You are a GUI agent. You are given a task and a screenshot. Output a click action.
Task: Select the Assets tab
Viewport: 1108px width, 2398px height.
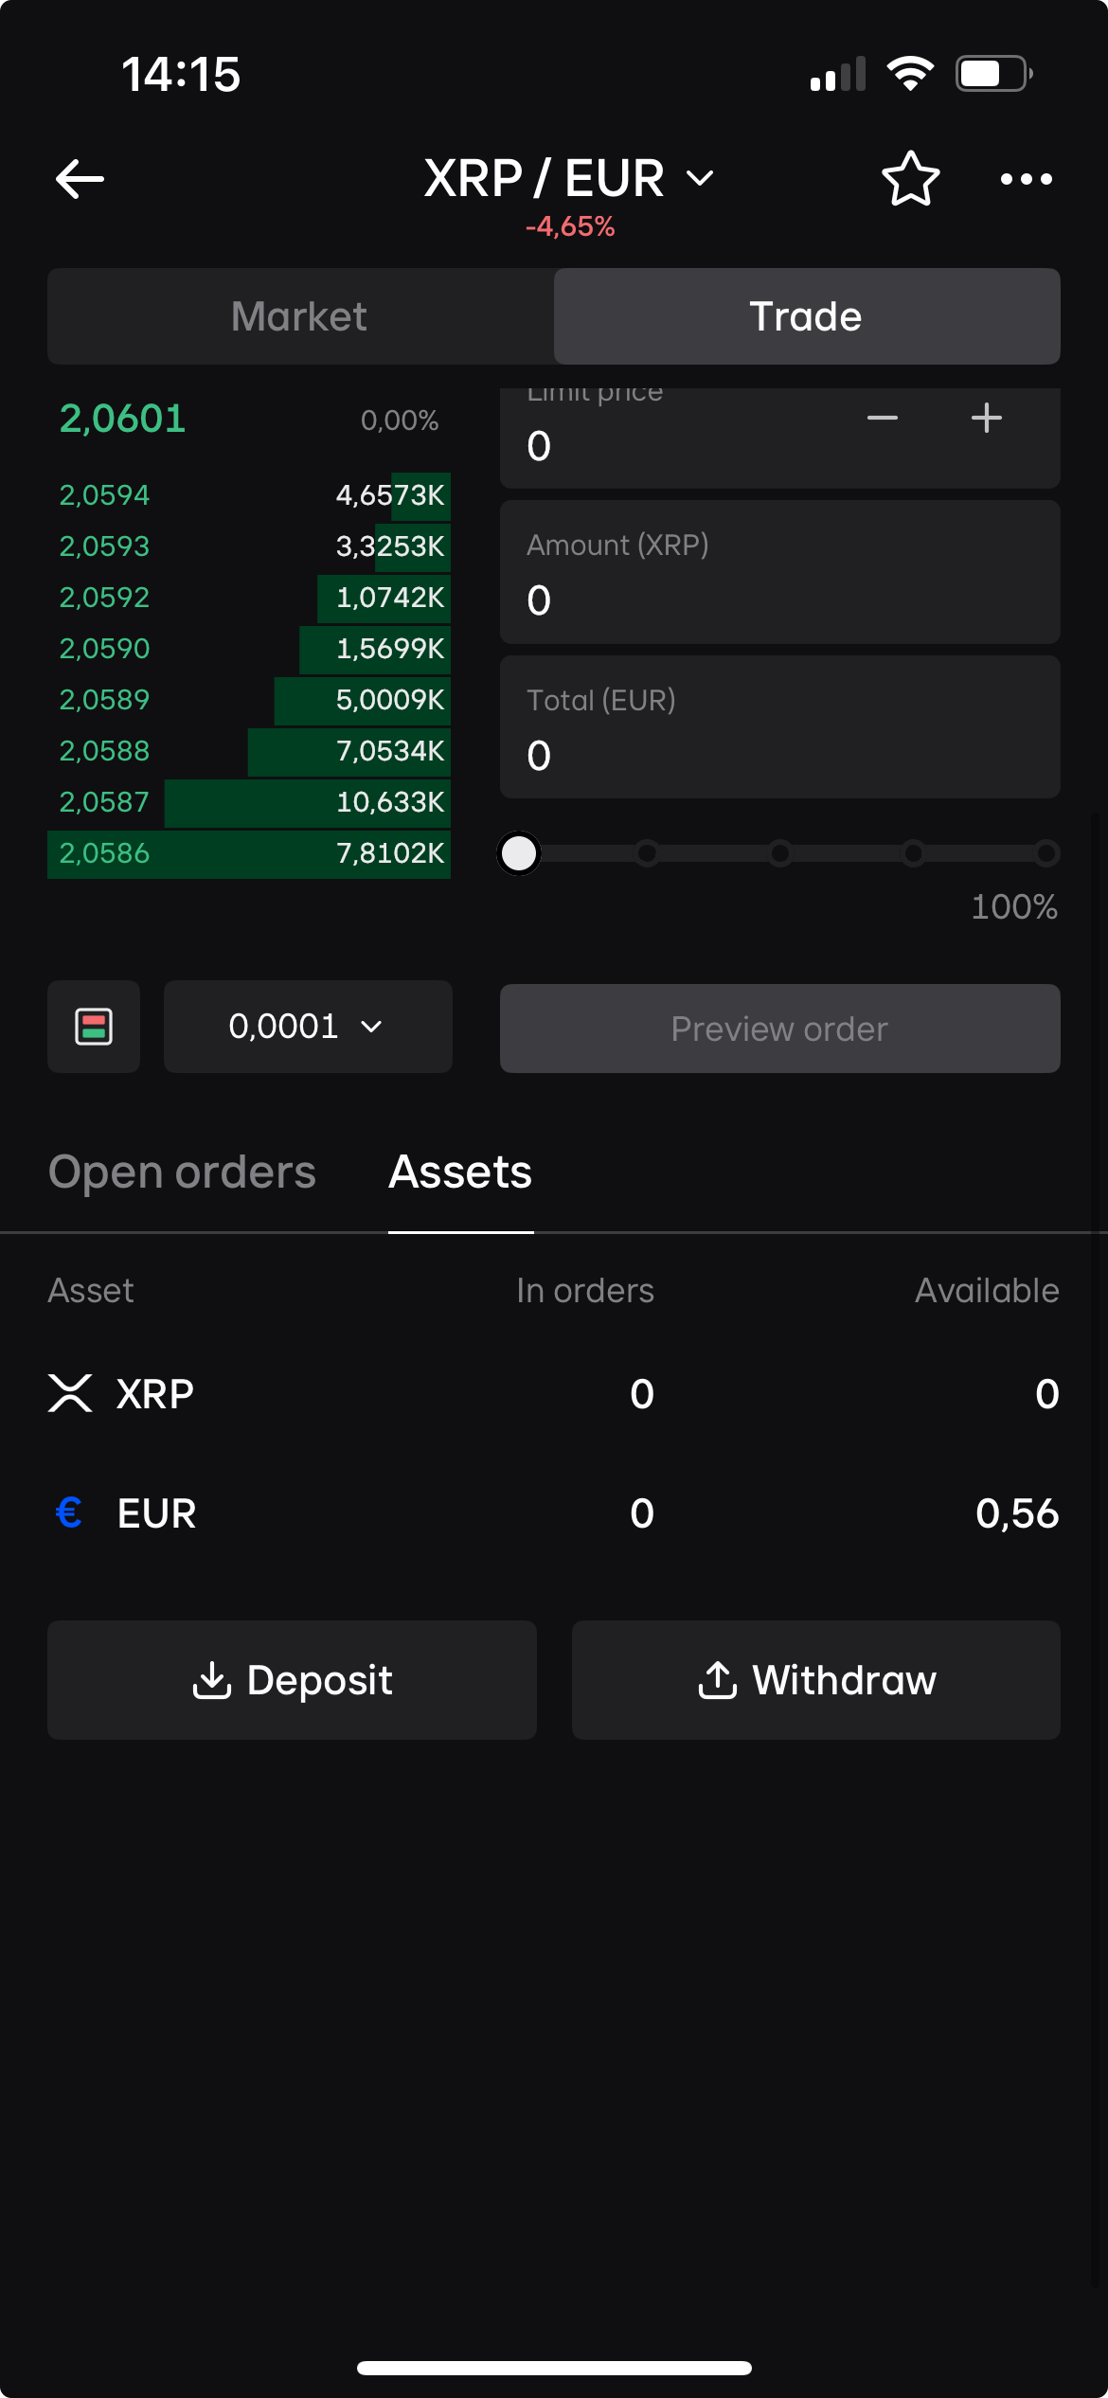click(460, 1172)
